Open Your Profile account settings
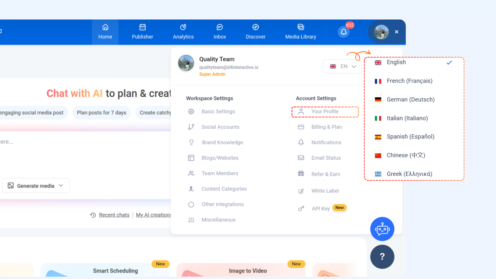Screen dimensions: 496x279 325,112
